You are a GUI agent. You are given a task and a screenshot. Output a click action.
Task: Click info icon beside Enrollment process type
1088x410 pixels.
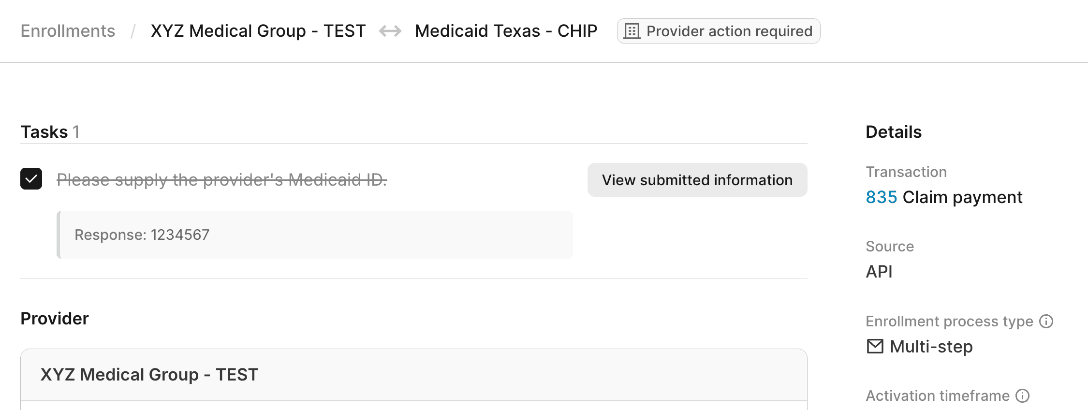1046,321
